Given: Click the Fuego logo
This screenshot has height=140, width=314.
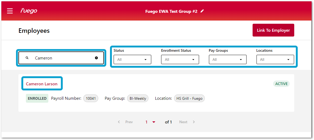Looking at the screenshot, I should (29, 11).
